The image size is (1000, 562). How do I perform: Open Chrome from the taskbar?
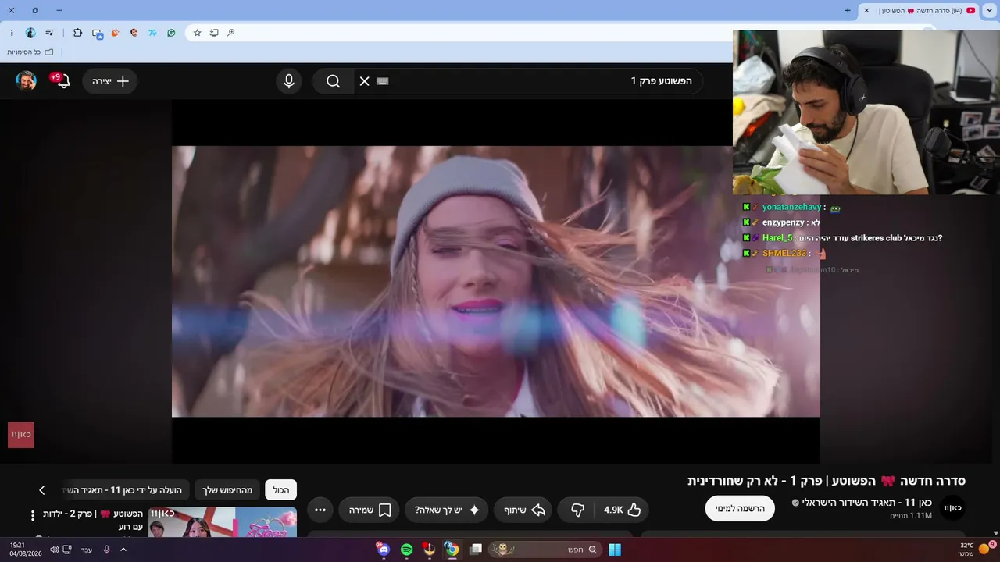coord(452,550)
